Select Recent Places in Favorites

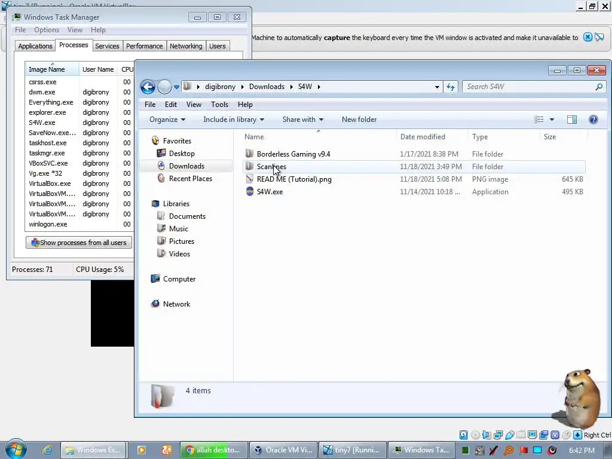(x=190, y=178)
